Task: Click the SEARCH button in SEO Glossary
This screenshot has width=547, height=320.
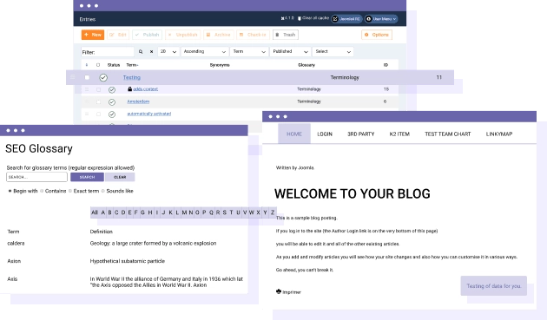Action: (87, 177)
